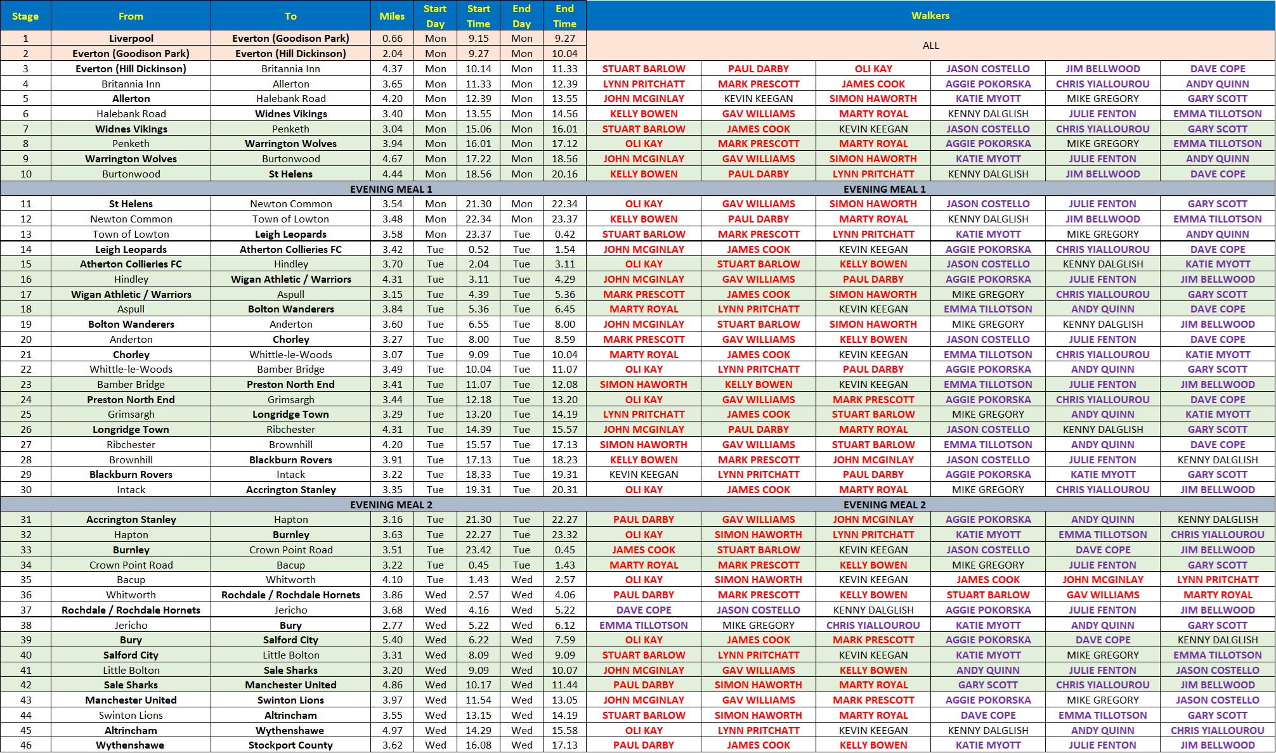Image resolution: width=1276 pixels, height=753 pixels.
Task: Click the End Time column header
Action: pos(564,16)
